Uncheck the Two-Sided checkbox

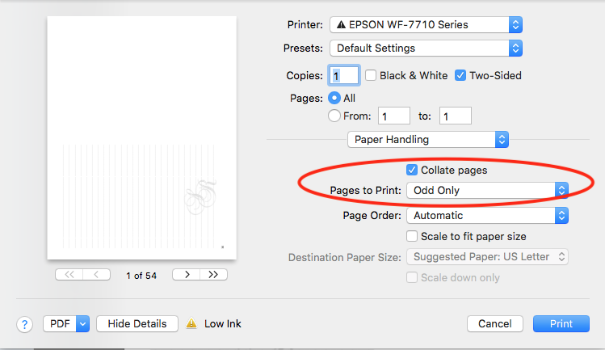click(x=460, y=75)
